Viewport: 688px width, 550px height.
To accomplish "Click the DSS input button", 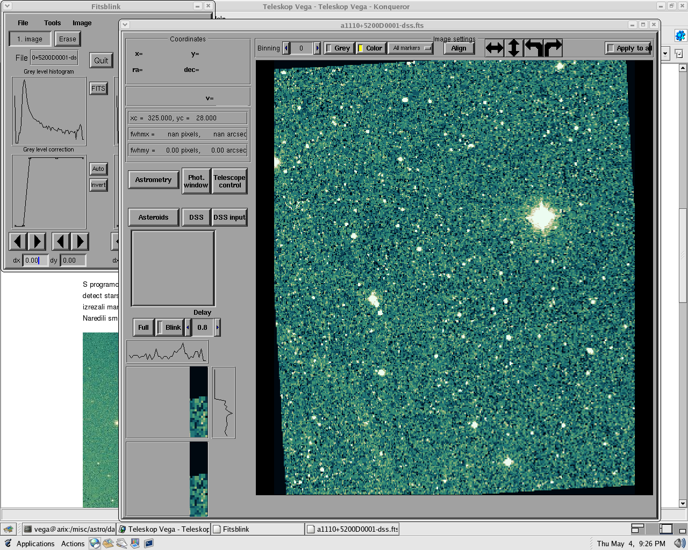I will 230,217.
